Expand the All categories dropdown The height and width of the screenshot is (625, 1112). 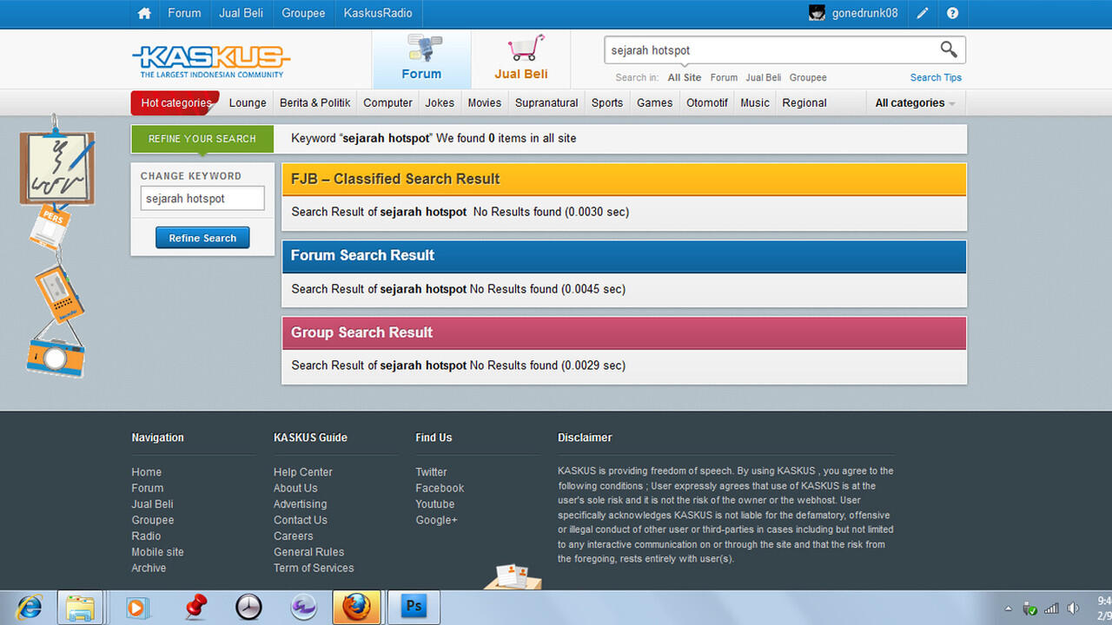[915, 102]
